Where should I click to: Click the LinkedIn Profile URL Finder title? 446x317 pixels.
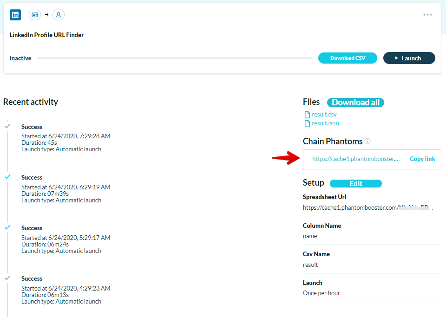(x=46, y=35)
